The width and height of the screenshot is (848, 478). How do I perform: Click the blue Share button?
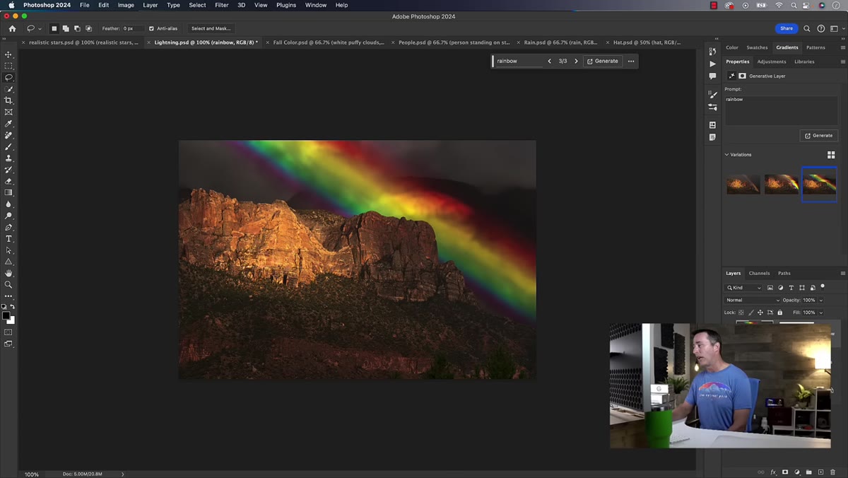[787, 28]
